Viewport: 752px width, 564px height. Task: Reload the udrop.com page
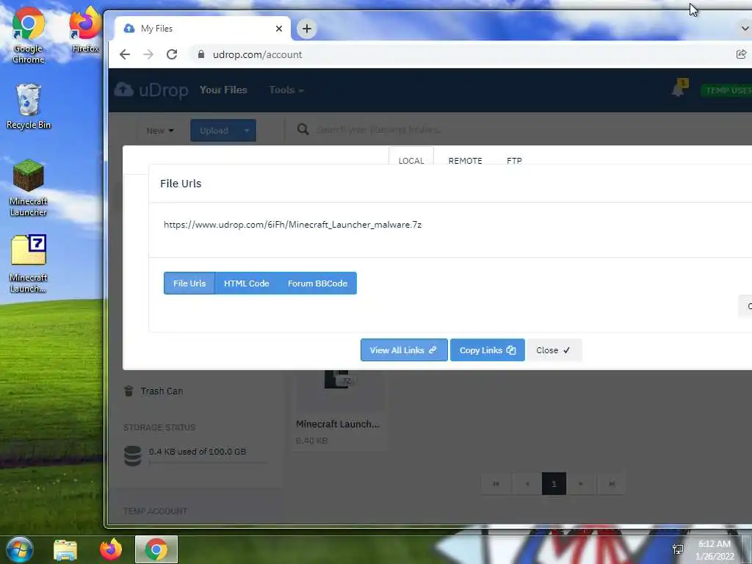click(172, 54)
